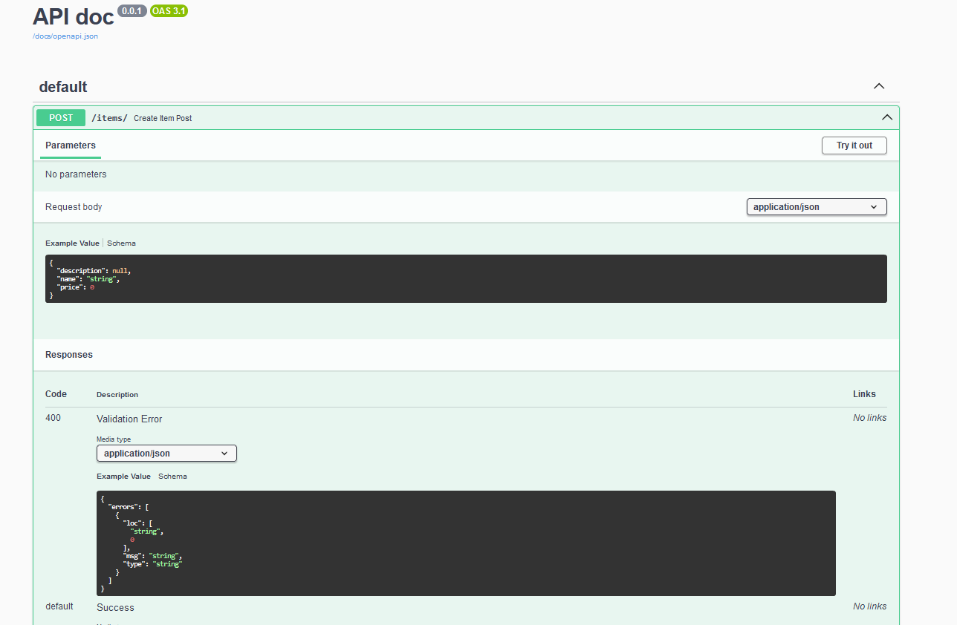The image size is (957, 625).
Task: Open the 400 response media type dropdown
Action: 166,453
